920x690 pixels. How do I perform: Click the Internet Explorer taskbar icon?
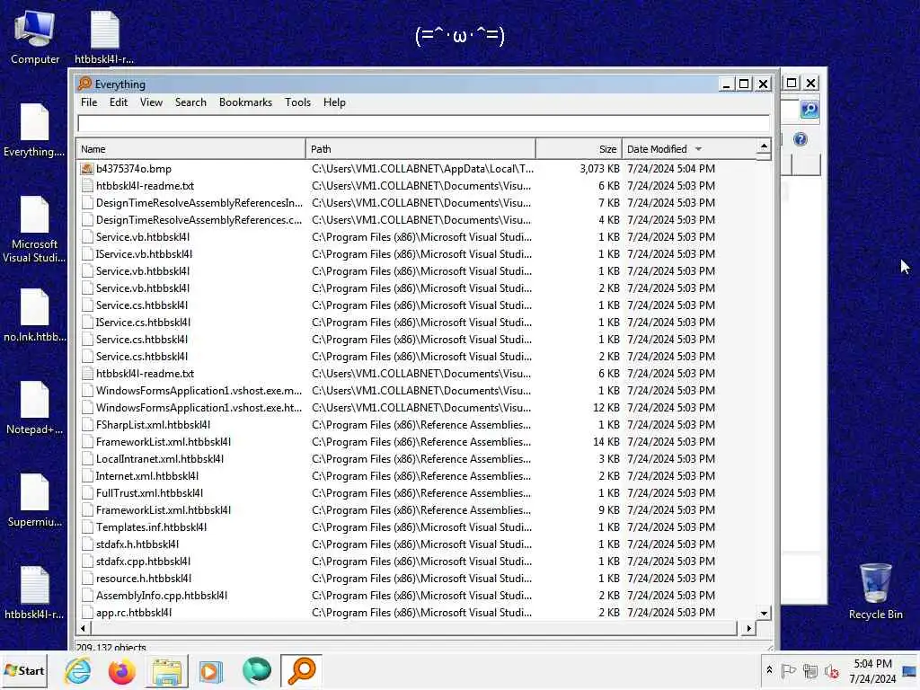[77, 670]
